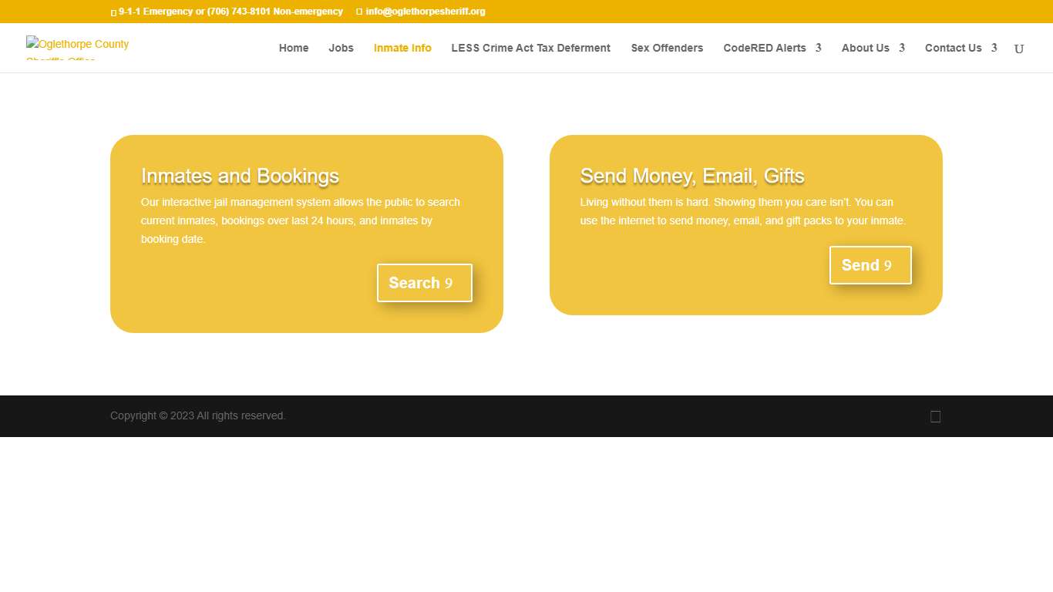
Task: Open the Sex Offenders menu item
Action: pos(667,48)
